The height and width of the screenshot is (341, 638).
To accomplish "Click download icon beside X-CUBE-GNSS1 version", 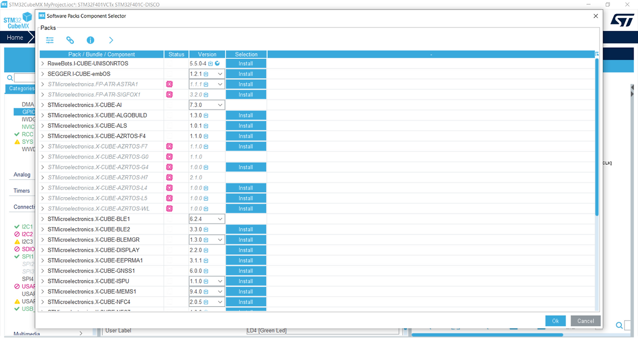I will point(206,271).
